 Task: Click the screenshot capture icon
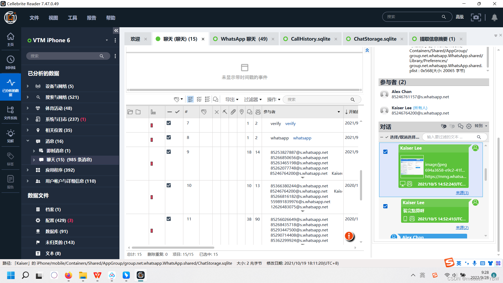tap(476, 17)
